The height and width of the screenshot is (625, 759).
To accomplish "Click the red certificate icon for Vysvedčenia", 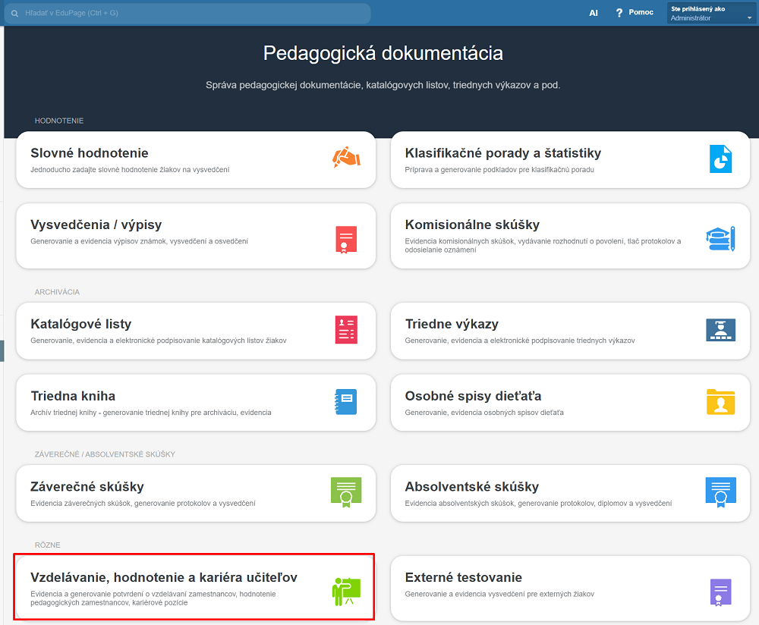I will point(346,239).
